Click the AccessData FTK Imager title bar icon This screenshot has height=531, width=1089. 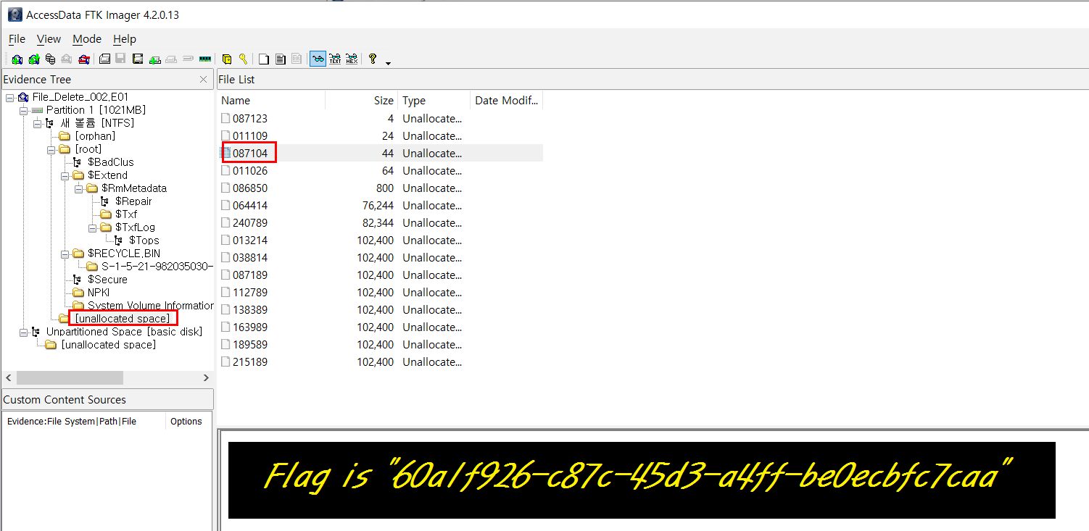tap(15, 14)
